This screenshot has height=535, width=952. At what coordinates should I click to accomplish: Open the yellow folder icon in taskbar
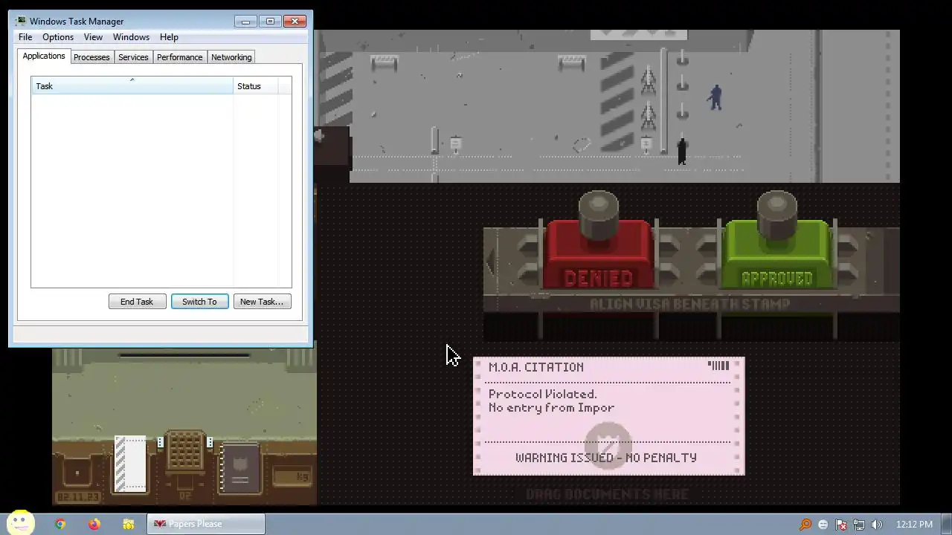(128, 524)
